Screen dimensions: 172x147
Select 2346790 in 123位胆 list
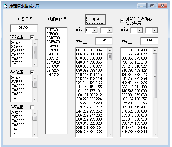tap(18, 50)
